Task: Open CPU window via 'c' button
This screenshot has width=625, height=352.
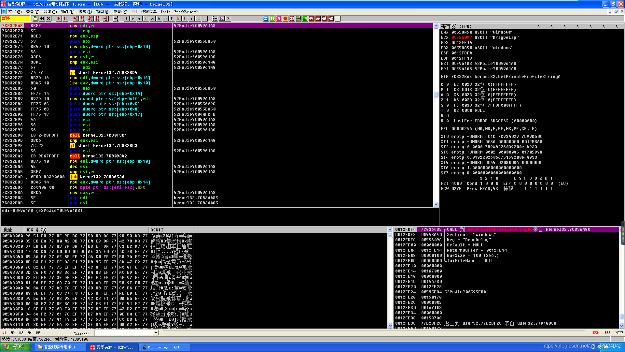Action: pos(165,19)
